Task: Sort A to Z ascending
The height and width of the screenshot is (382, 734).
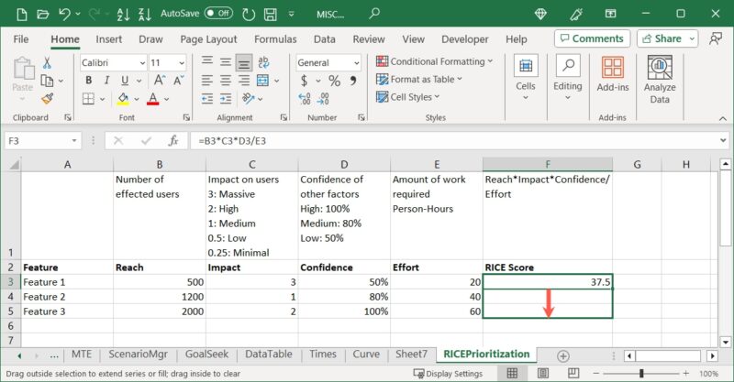Action: pos(124,14)
